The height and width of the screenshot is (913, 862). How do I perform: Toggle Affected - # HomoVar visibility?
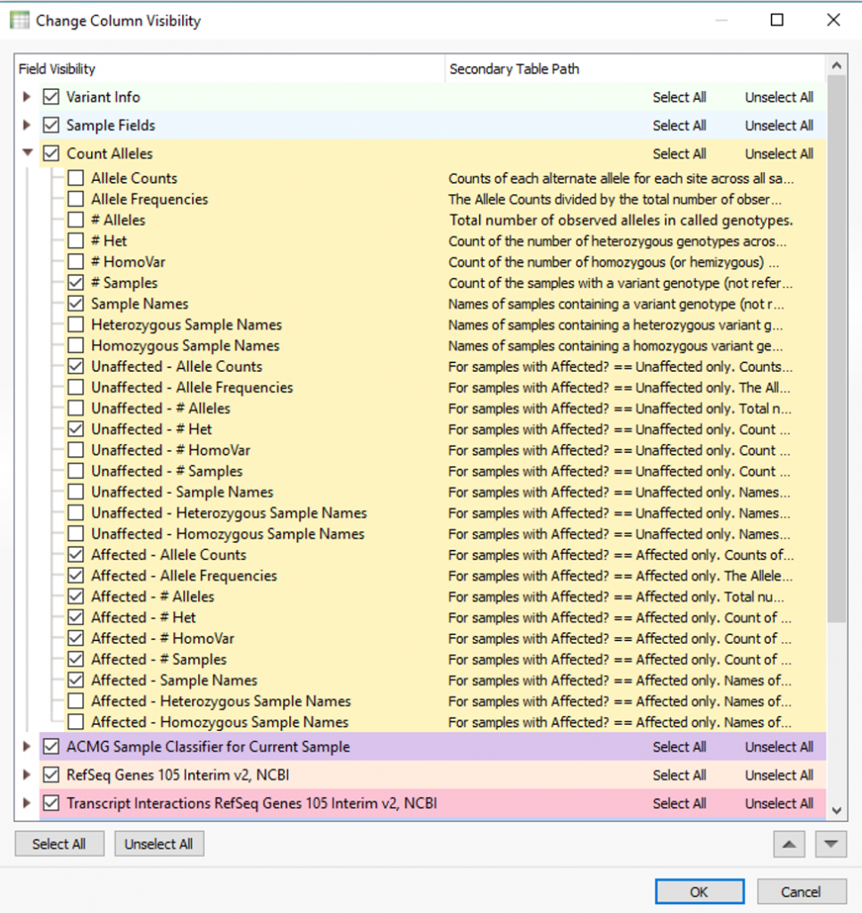(x=76, y=637)
